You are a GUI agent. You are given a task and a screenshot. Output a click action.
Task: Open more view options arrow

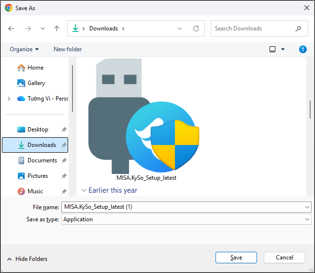[283, 49]
